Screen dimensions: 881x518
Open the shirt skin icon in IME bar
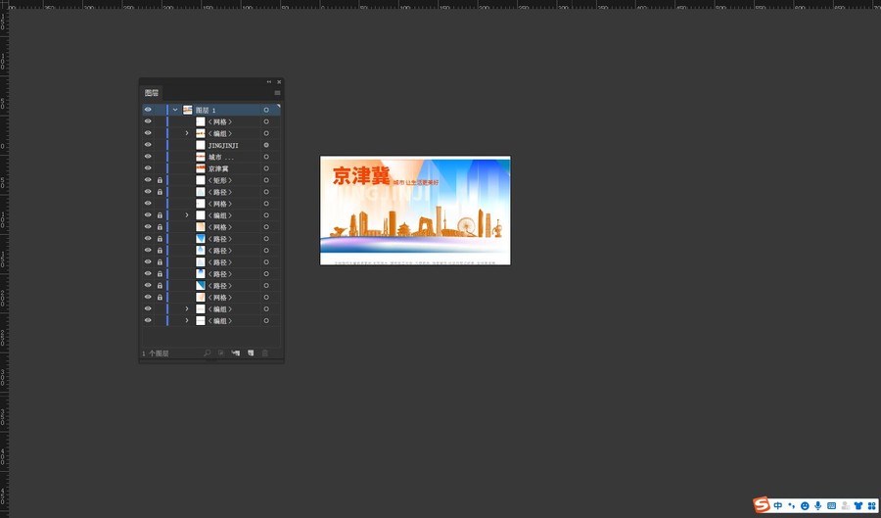click(x=858, y=505)
